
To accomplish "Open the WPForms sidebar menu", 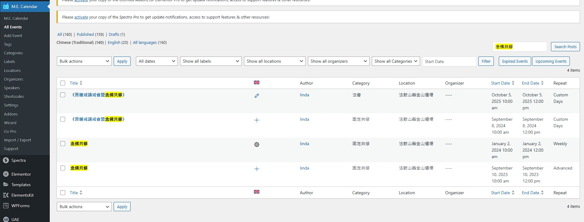I will 20,206.
